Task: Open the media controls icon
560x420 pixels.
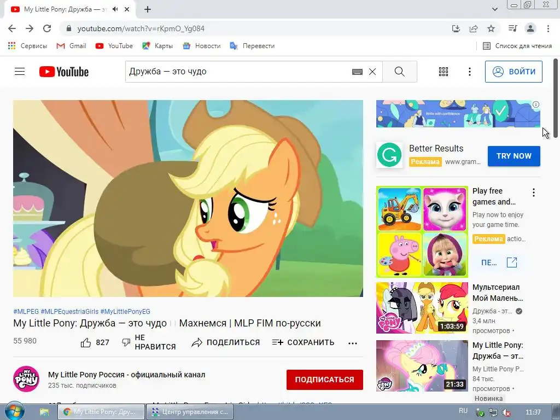Action: pos(512,28)
